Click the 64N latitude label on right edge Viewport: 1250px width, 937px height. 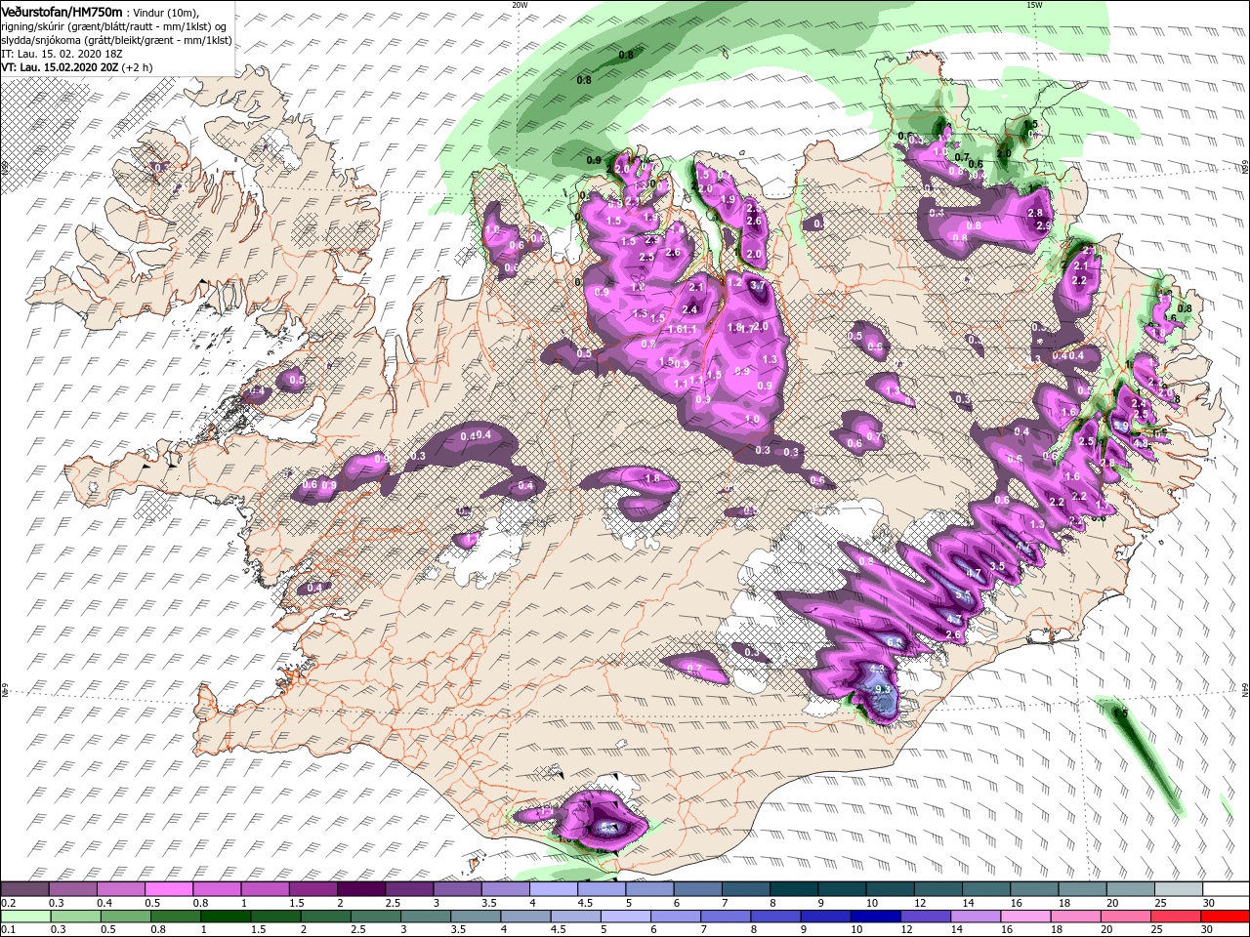1245,690
